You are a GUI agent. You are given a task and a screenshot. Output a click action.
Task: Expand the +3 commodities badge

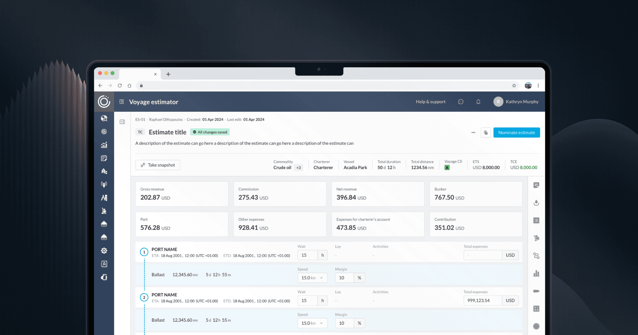click(x=298, y=168)
